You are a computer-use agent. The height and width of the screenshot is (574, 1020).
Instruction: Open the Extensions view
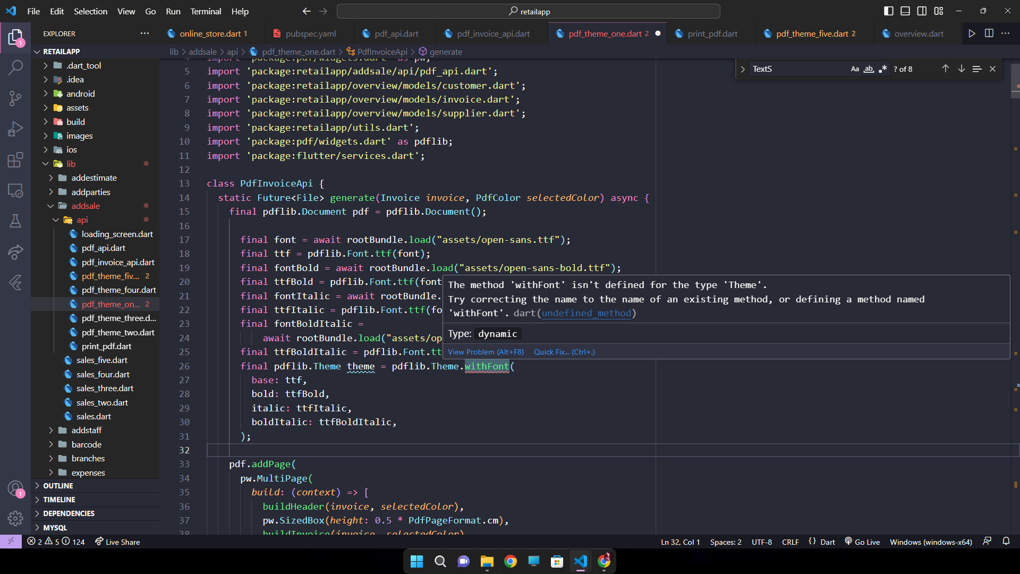[x=15, y=159]
